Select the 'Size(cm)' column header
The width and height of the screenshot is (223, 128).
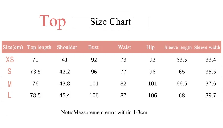(x=13, y=47)
